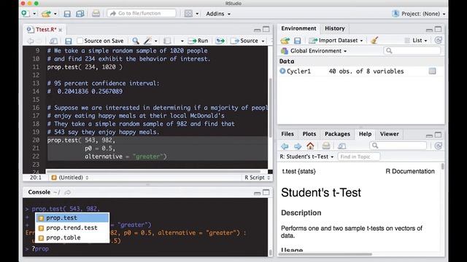Click the Help search field

tap(398, 146)
